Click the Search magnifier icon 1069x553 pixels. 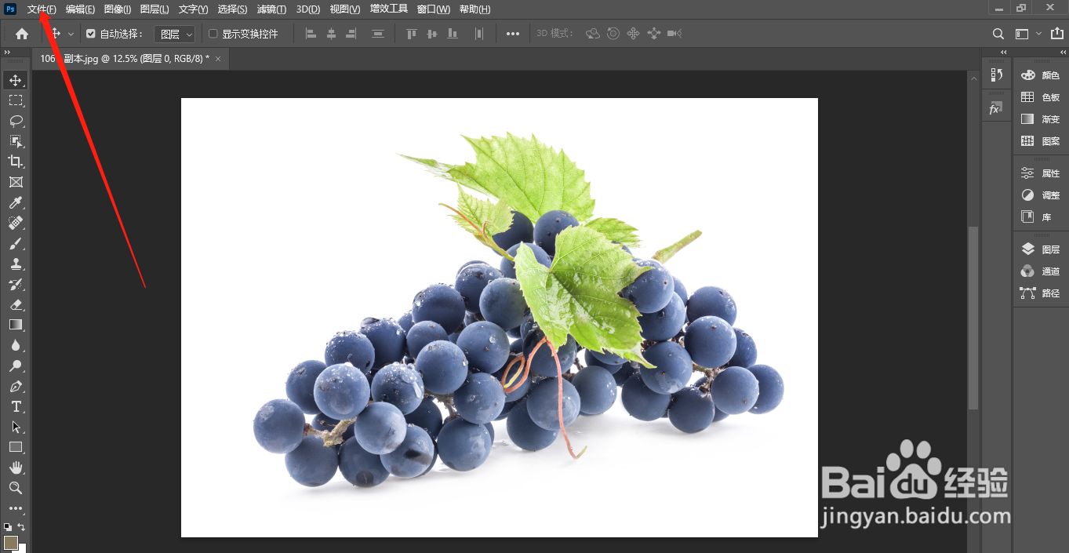tap(998, 34)
